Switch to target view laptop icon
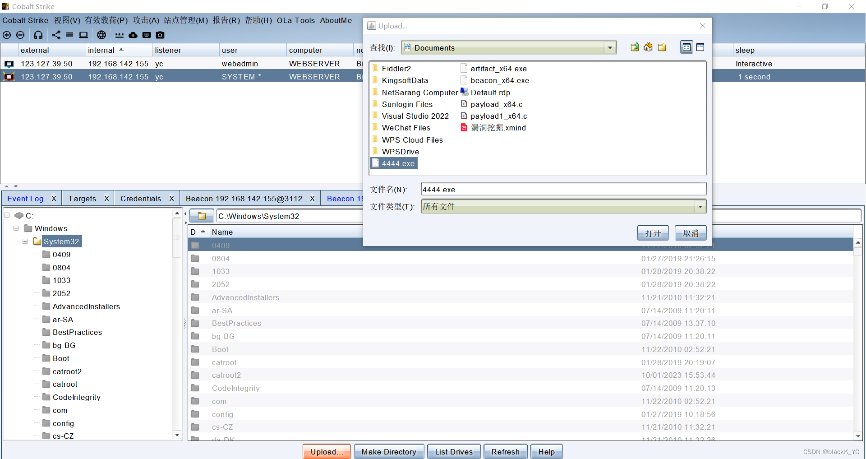Image resolution: width=866 pixels, height=459 pixels. (83, 35)
